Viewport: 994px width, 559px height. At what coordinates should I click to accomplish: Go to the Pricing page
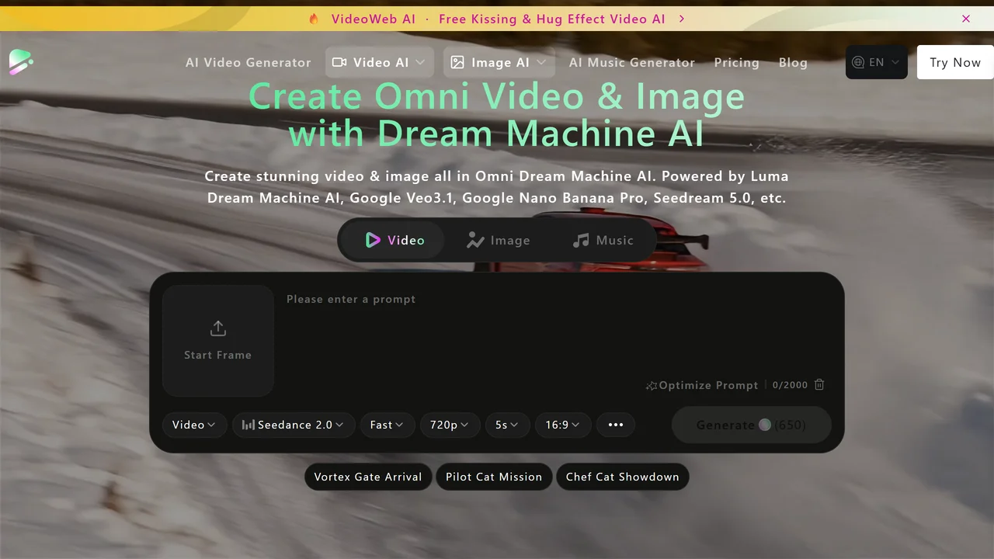737,62
